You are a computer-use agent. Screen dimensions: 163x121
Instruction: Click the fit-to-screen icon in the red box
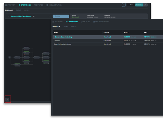click(7, 100)
